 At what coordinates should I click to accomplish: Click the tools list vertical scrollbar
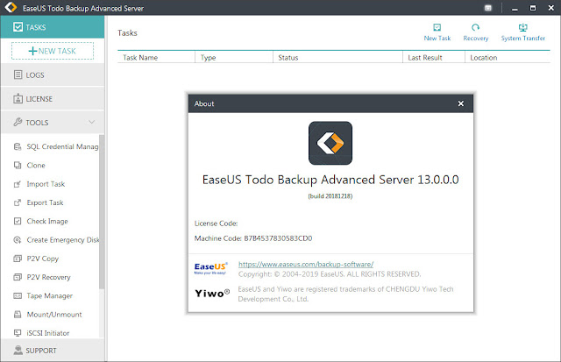tap(102, 211)
